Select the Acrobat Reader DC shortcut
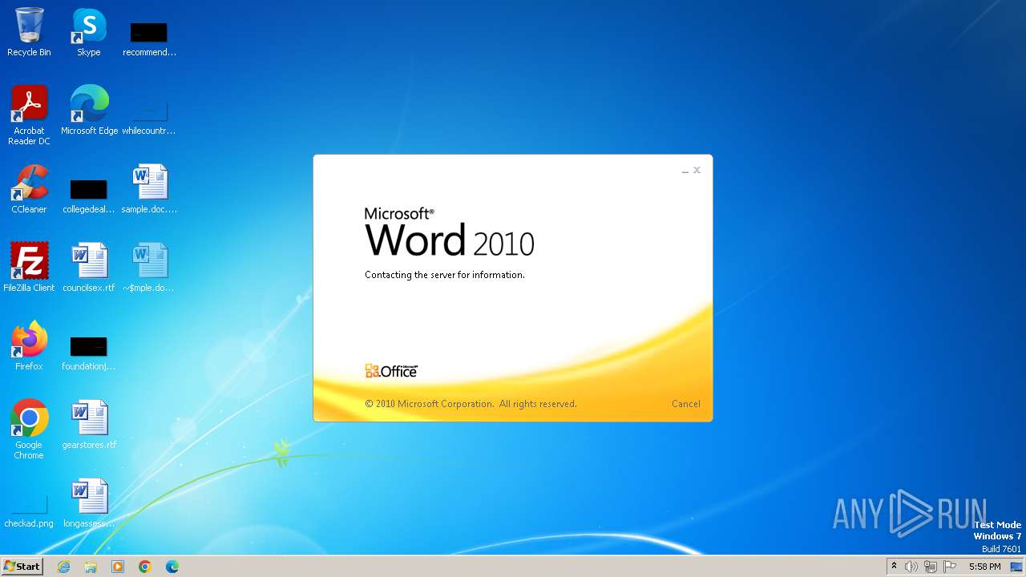Image resolution: width=1026 pixels, height=577 pixels. 29,115
